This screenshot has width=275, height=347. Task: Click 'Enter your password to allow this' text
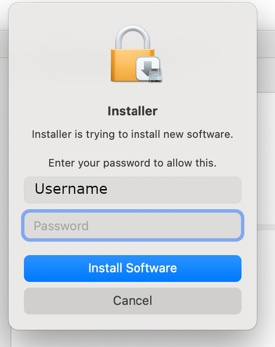tap(132, 163)
